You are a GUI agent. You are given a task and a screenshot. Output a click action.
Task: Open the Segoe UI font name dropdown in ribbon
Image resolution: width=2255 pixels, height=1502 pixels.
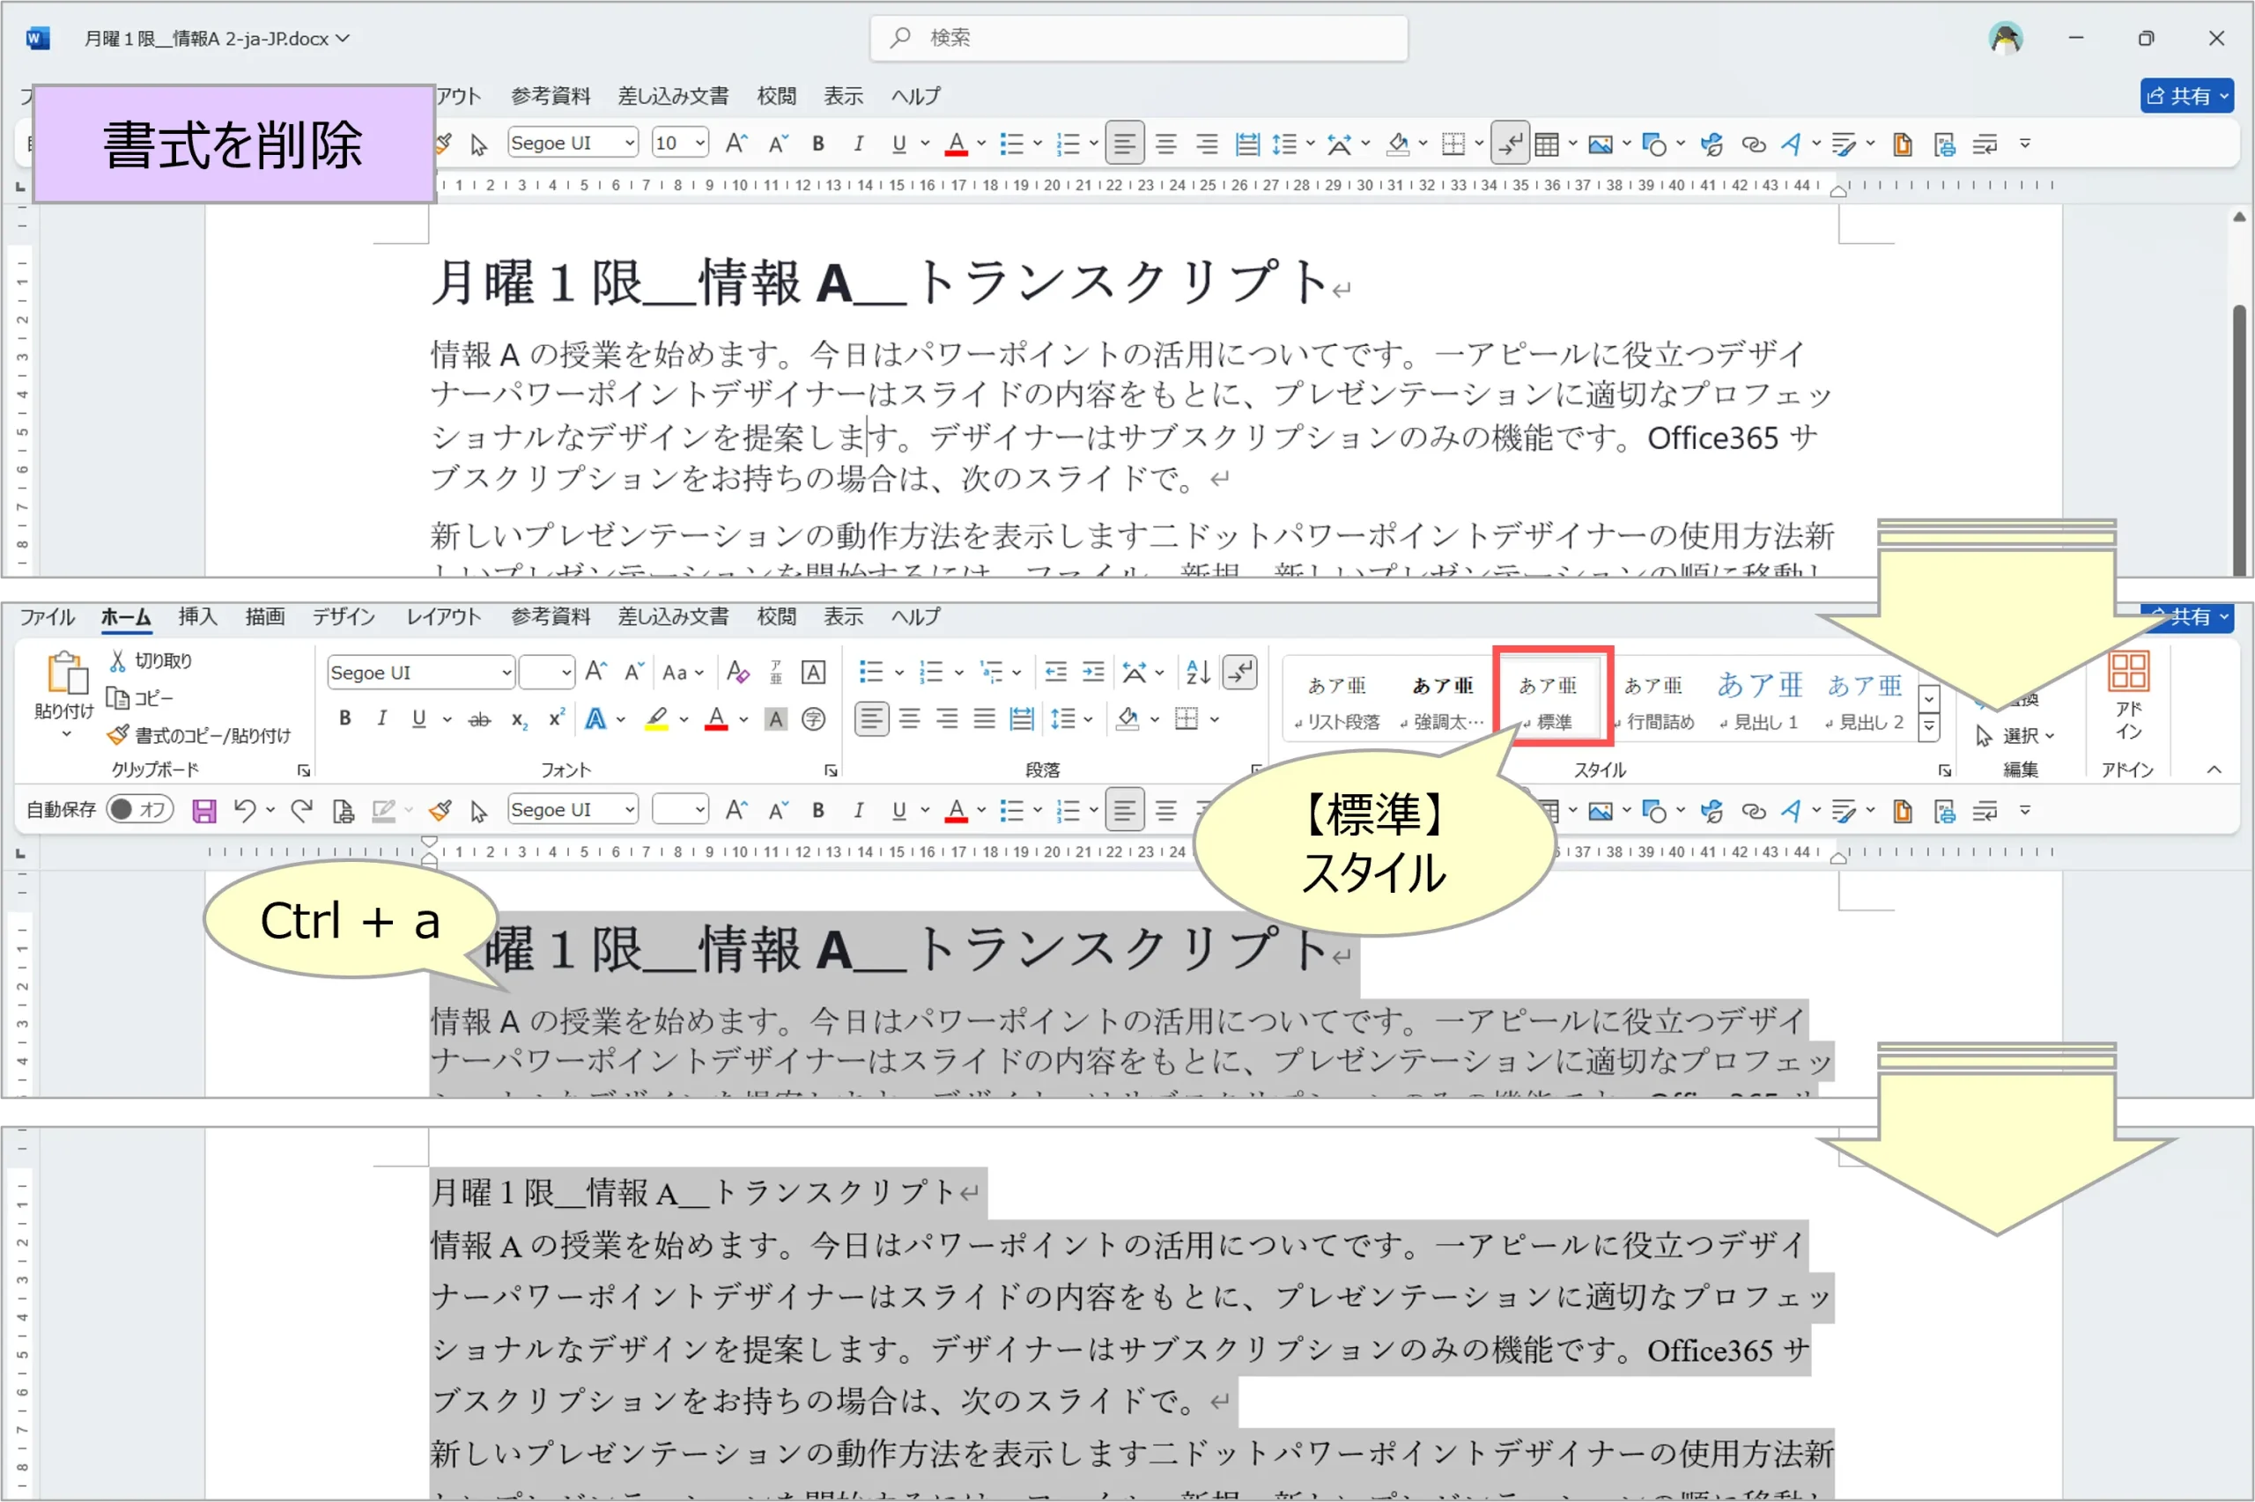506,674
